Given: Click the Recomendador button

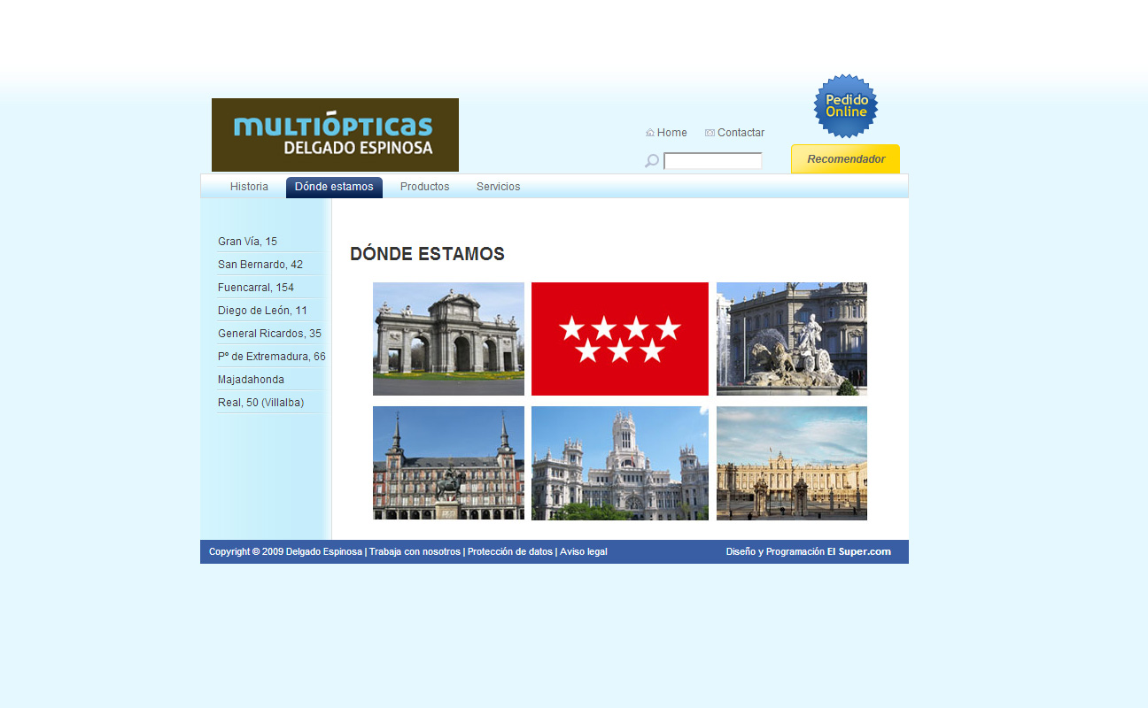Looking at the screenshot, I should [x=845, y=159].
